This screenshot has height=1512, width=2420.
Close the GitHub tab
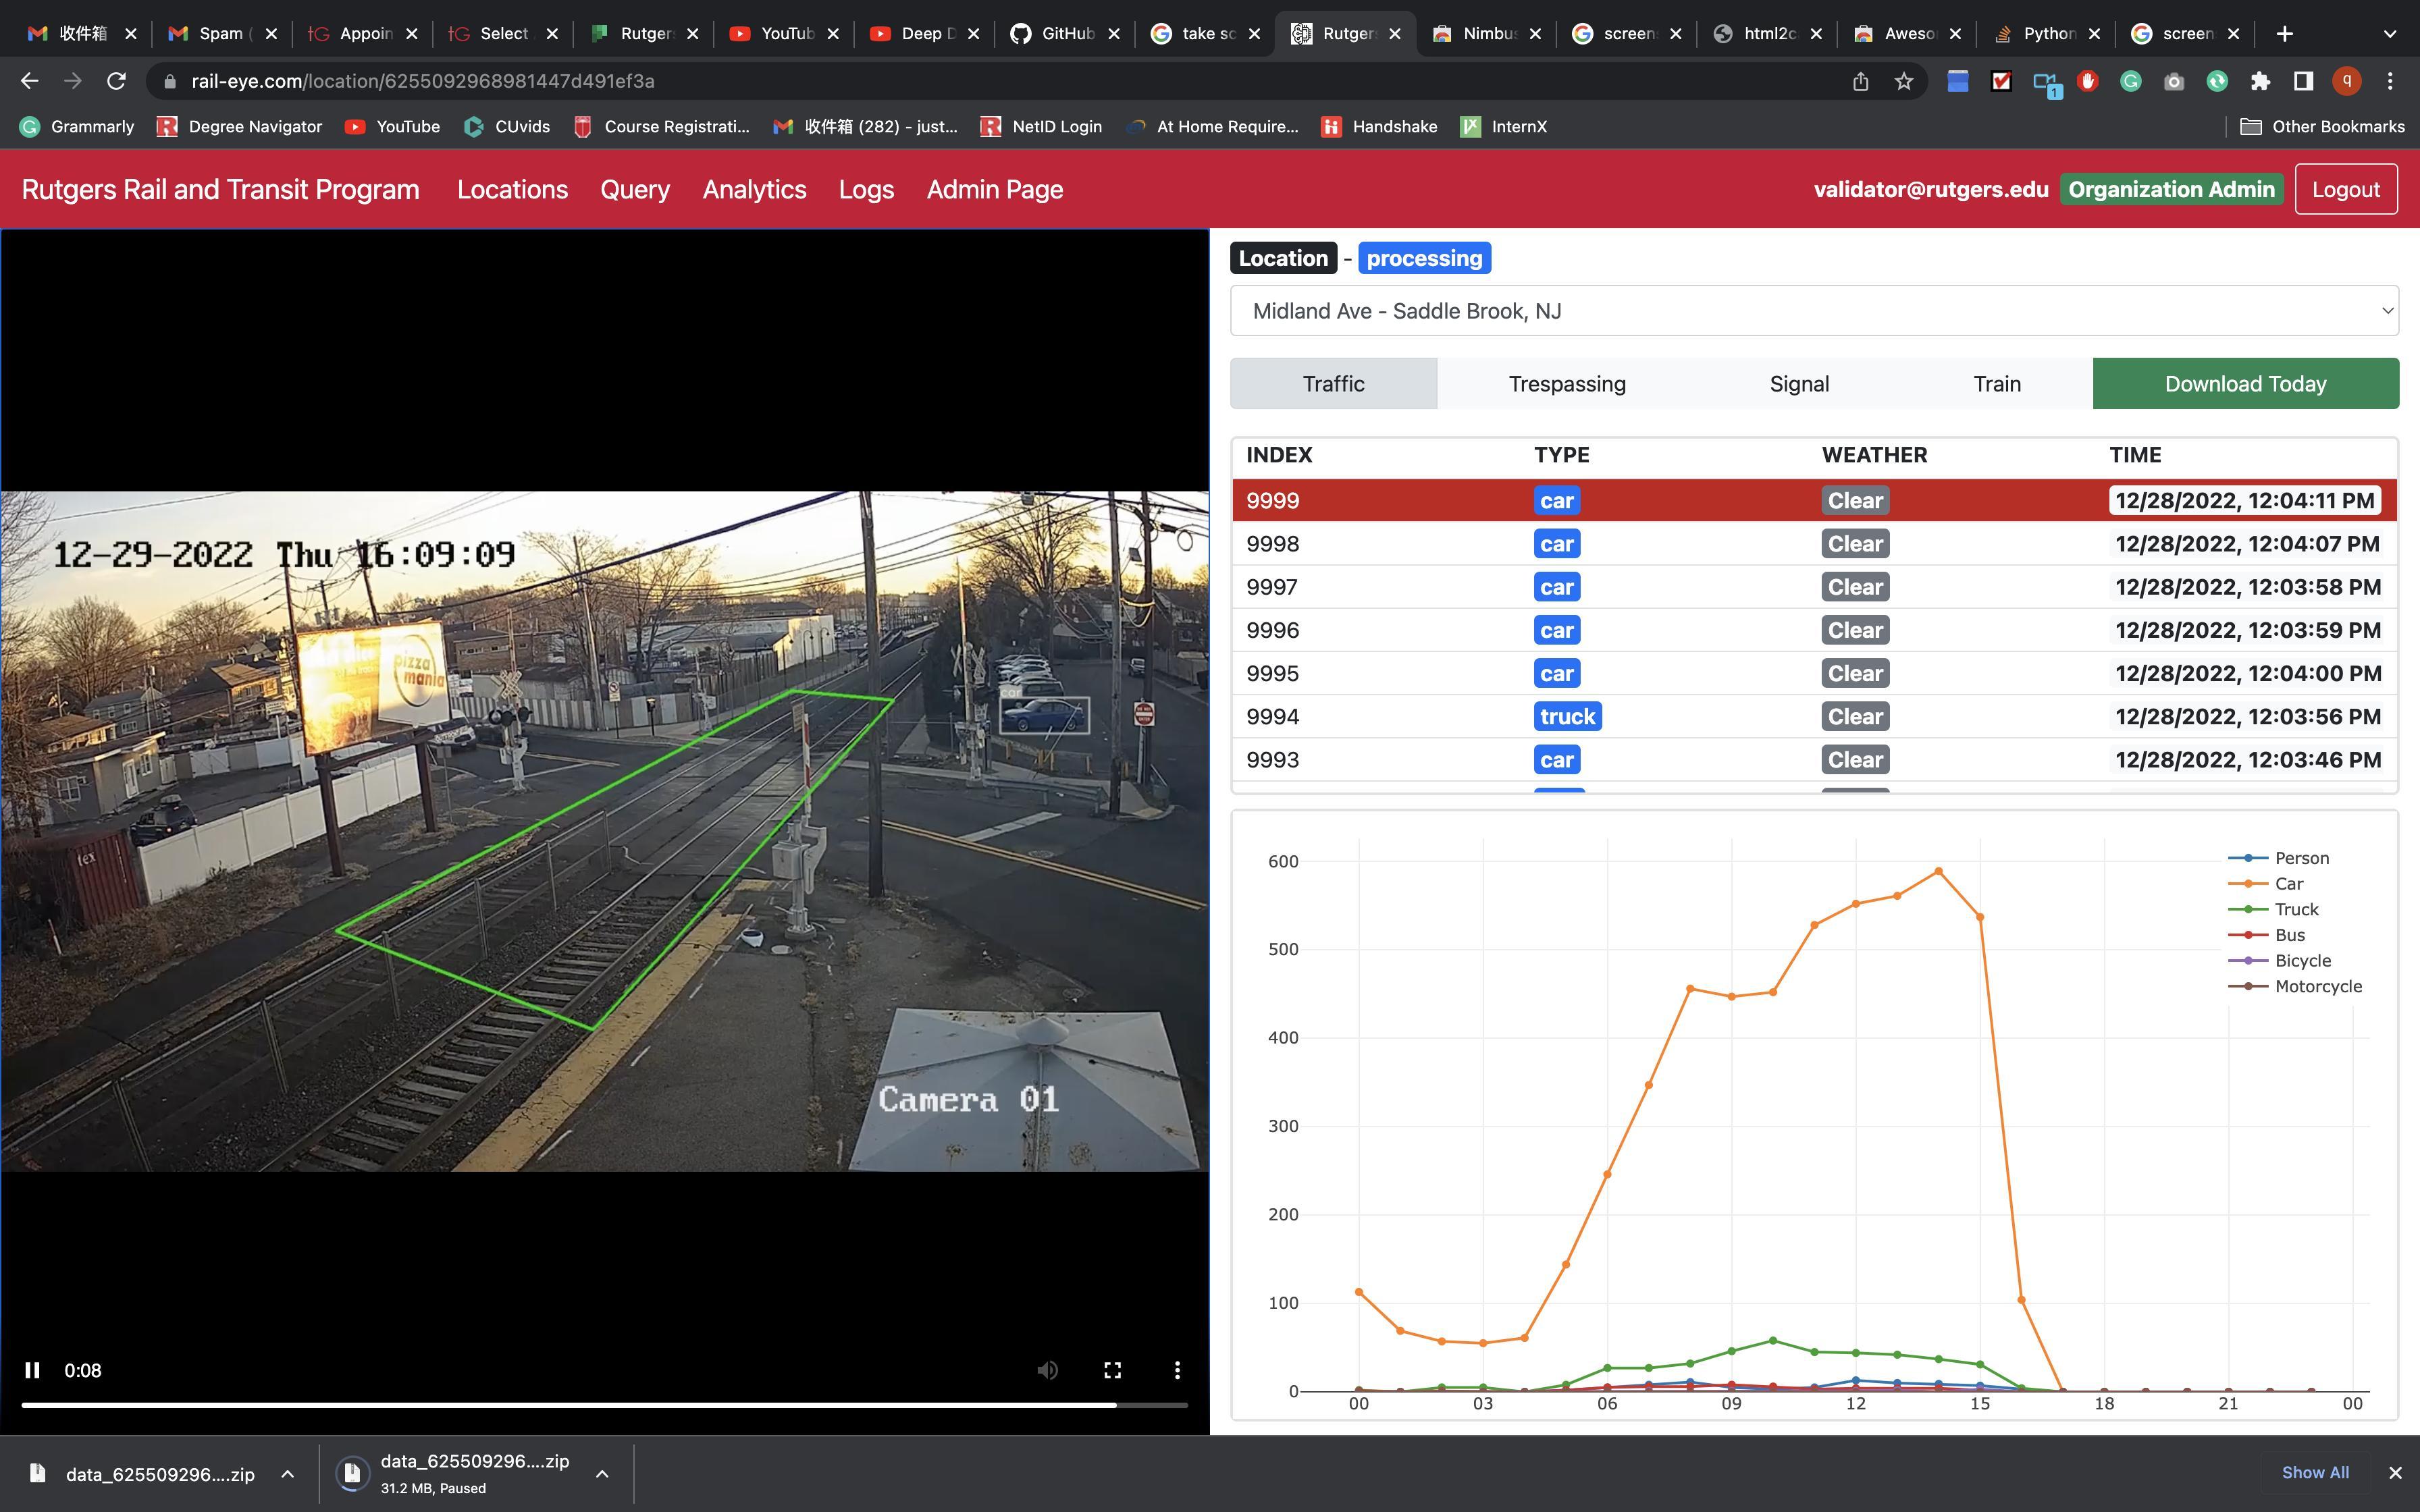(1114, 34)
